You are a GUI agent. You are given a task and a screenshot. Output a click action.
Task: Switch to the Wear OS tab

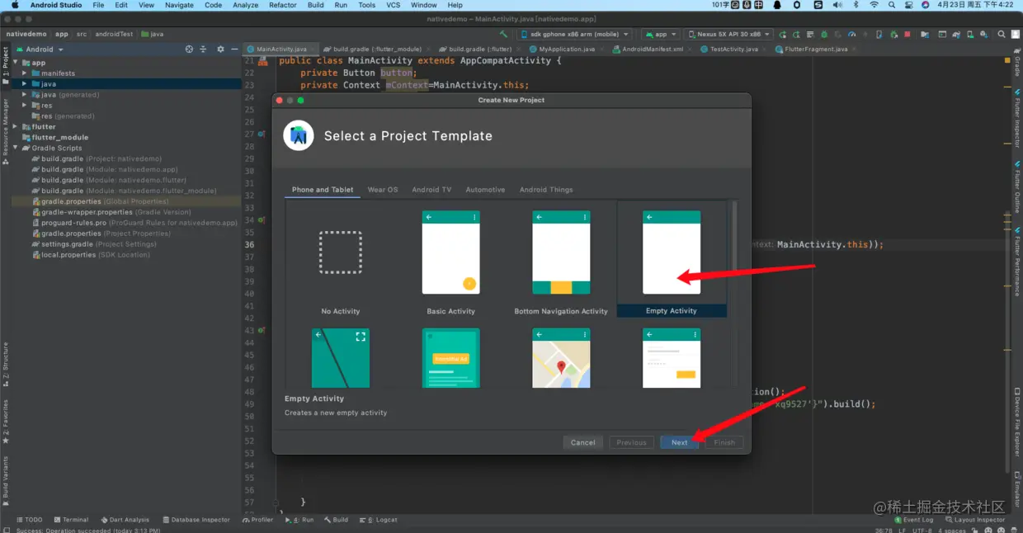[383, 190]
